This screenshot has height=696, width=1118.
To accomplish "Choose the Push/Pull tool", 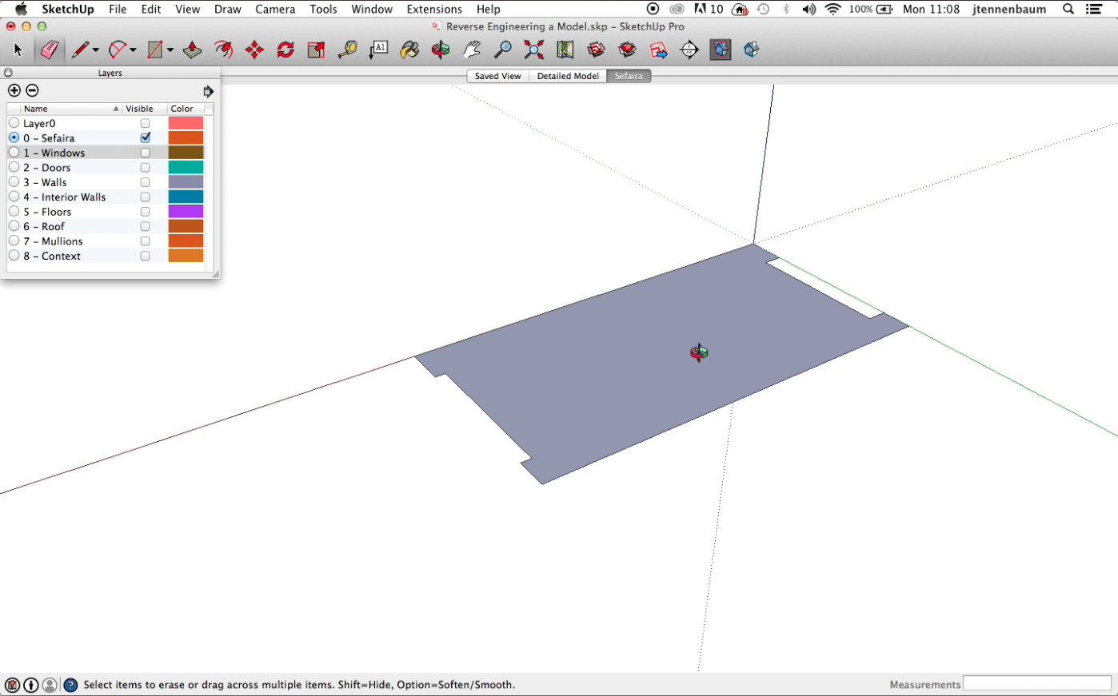I will coord(192,50).
